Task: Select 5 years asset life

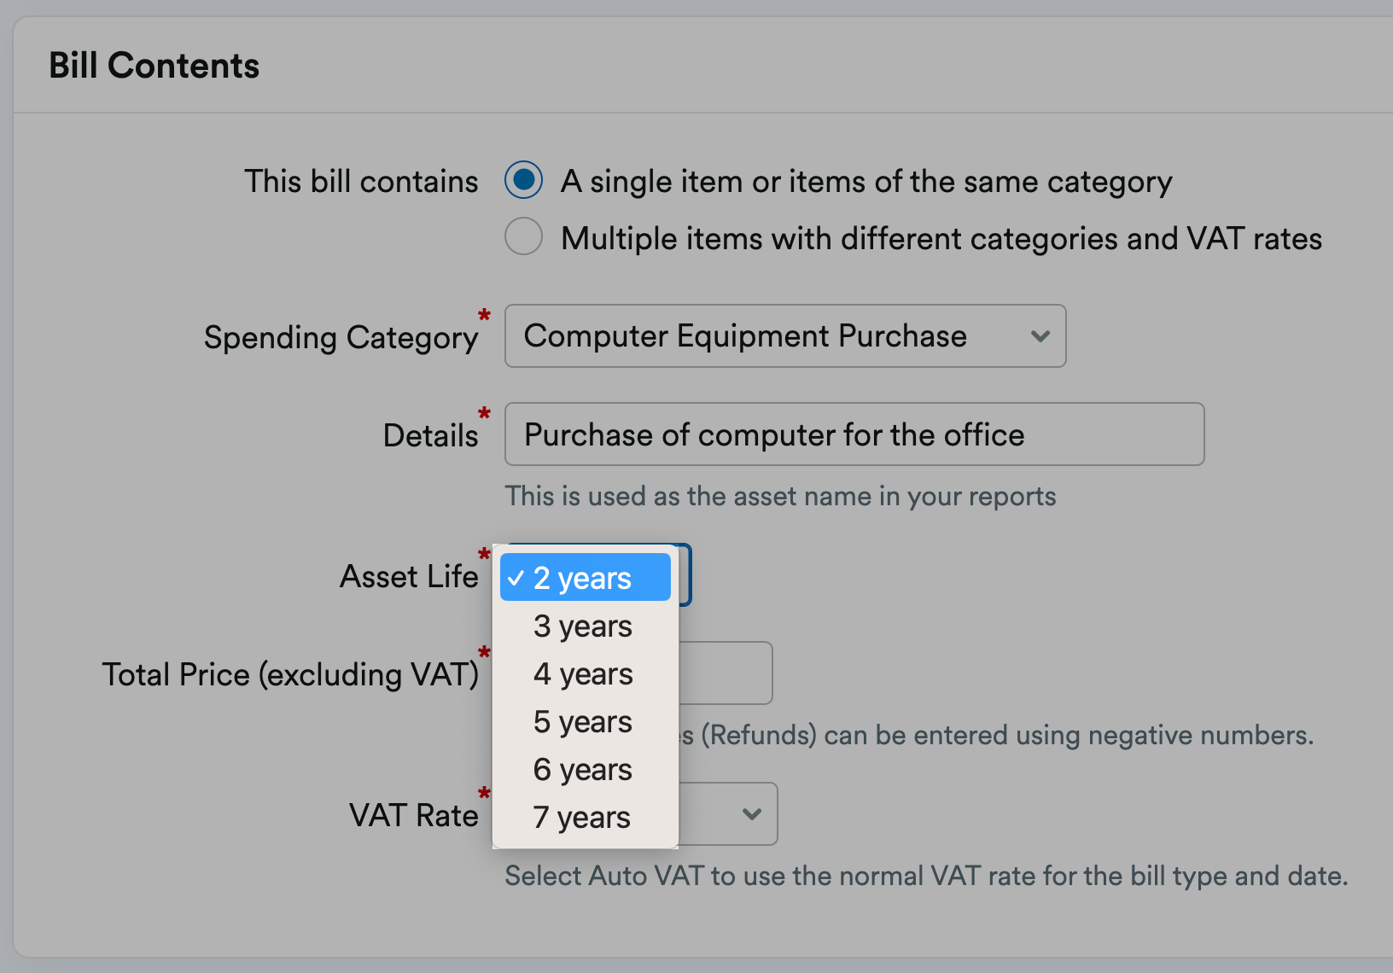Action: (582, 721)
